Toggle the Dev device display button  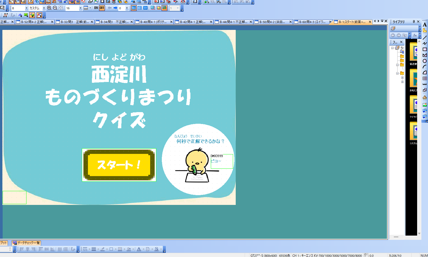(x=134, y=8)
